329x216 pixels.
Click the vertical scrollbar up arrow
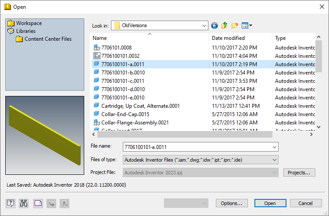pos(319,37)
